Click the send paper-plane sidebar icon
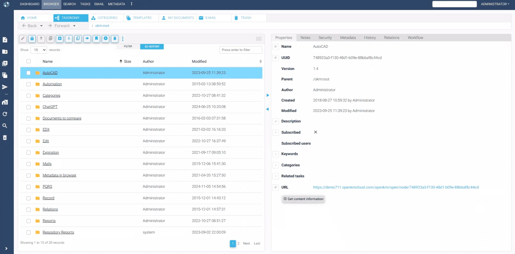This screenshot has width=515, height=254. pos(5,87)
